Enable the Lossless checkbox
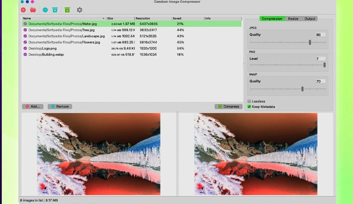 click(249, 101)
